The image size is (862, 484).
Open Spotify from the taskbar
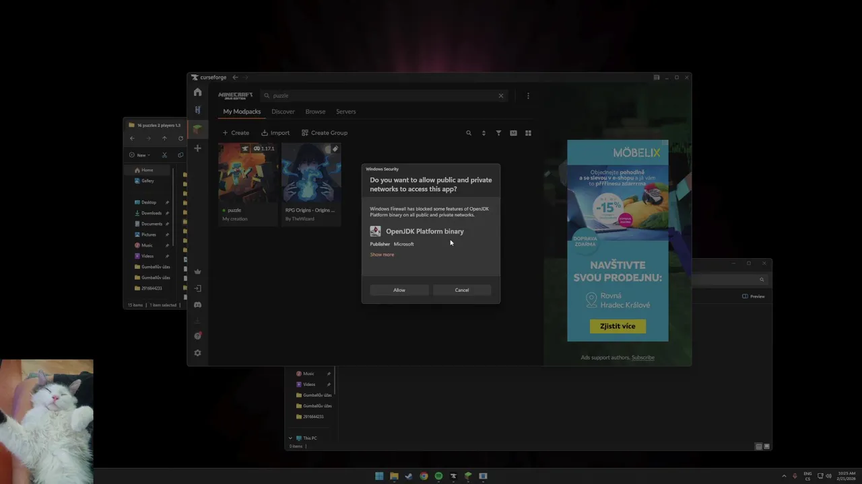(438, 476)
